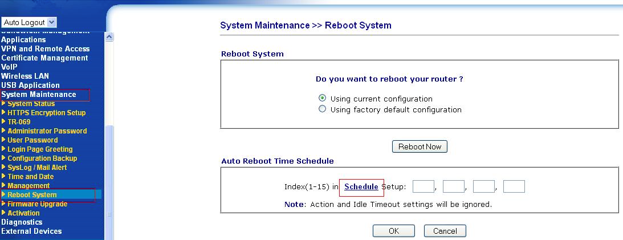Click the sidebar scroll-up arrow

pyautogui.click(x=109, y=37)
